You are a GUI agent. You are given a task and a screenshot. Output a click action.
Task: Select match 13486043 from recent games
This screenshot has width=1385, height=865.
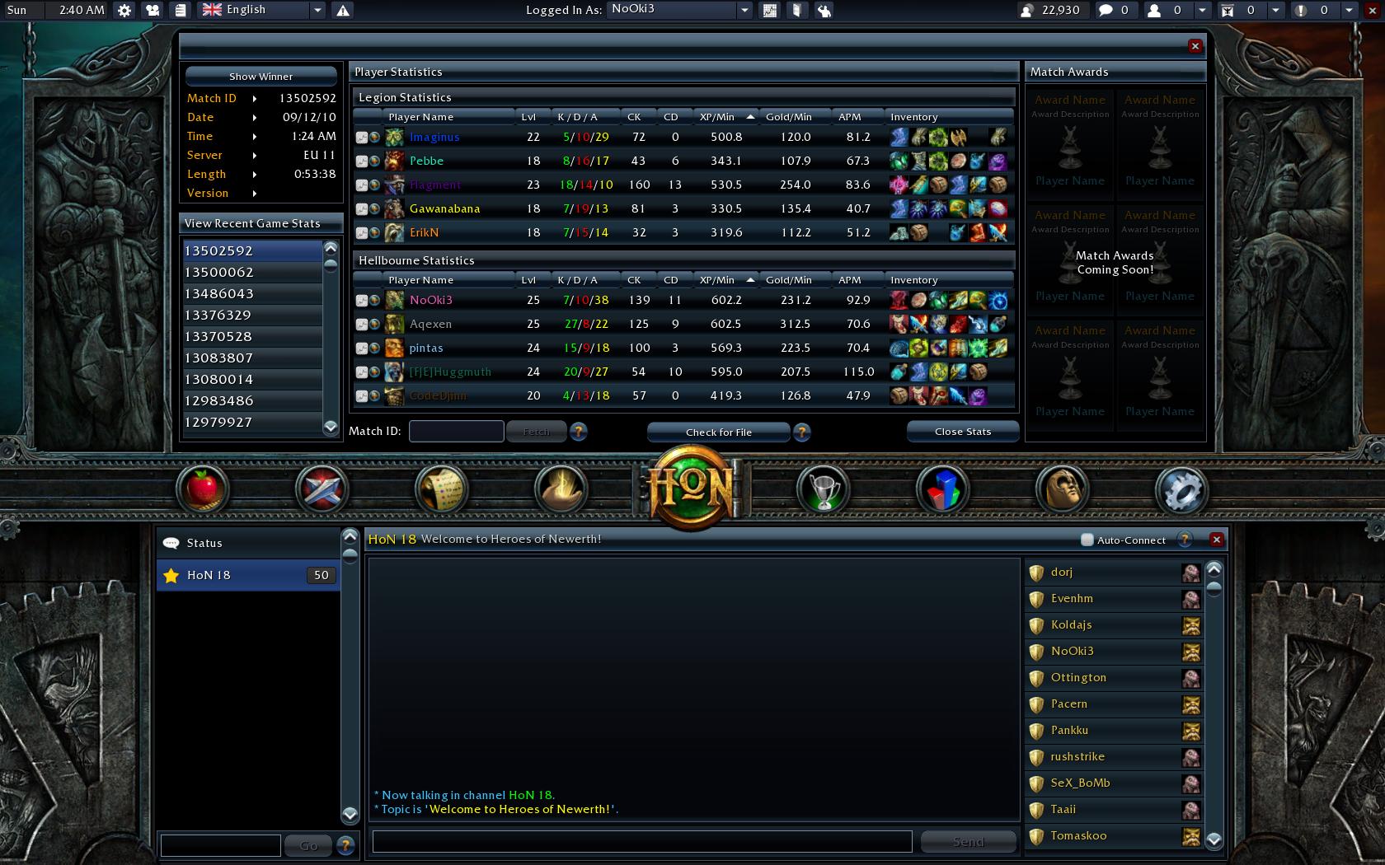[251, 294]
